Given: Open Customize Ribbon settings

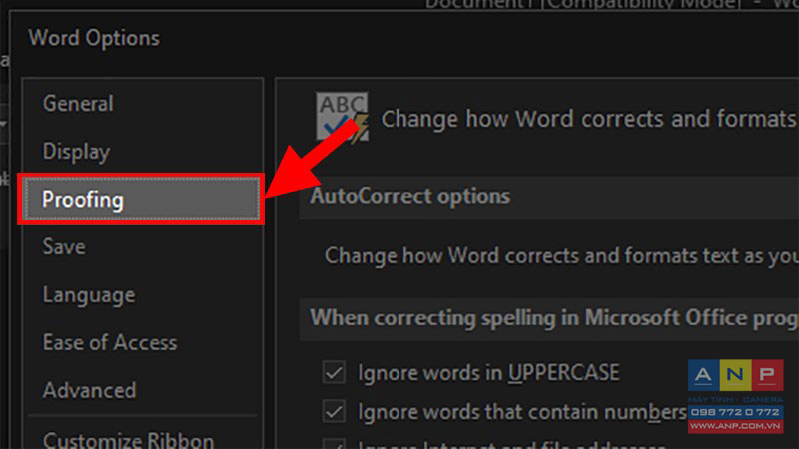Looking at the screenshot, I should (129, 440).
